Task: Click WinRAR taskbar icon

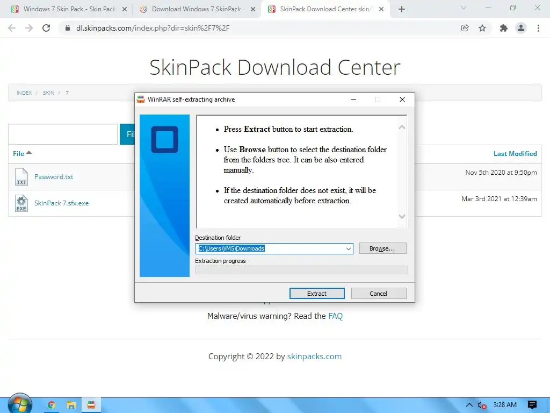Action: click(91, 405)
